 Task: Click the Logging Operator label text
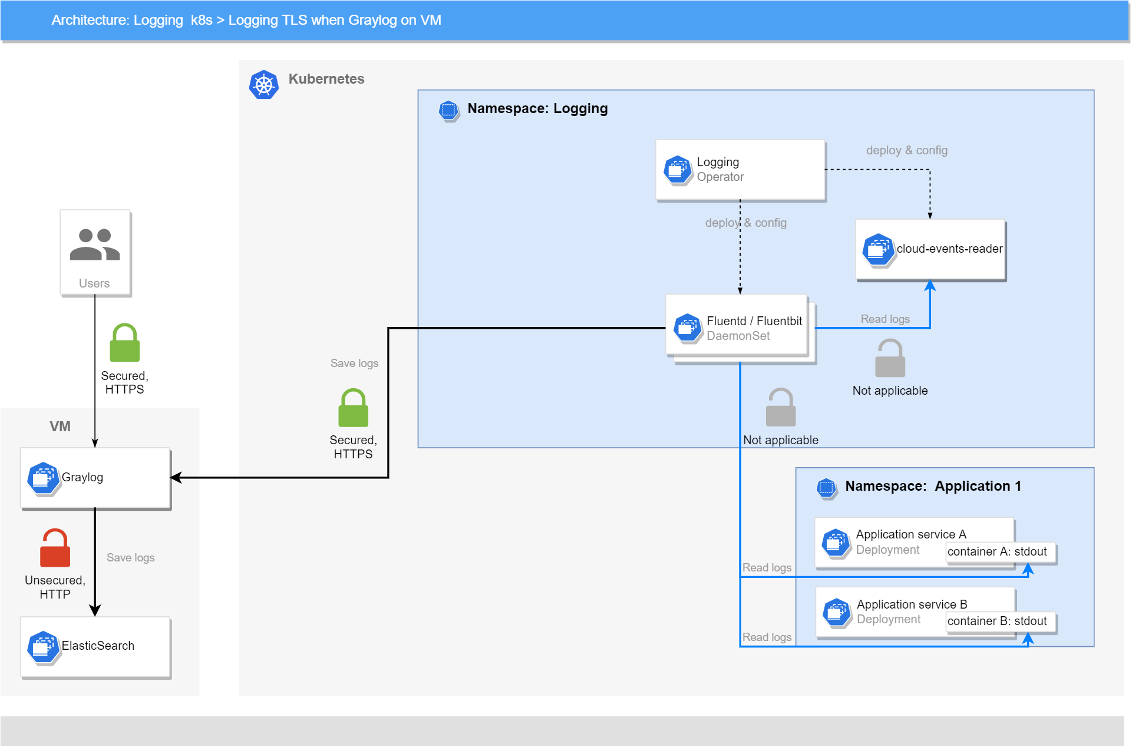point(720,170)
